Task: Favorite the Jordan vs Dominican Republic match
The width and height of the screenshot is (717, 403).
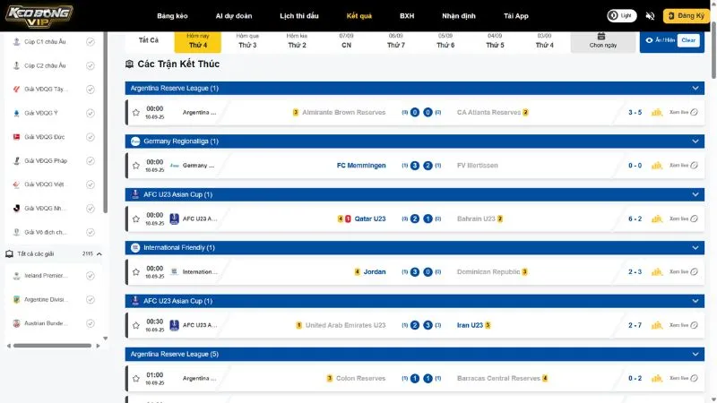Action: [x=136, y=271]
